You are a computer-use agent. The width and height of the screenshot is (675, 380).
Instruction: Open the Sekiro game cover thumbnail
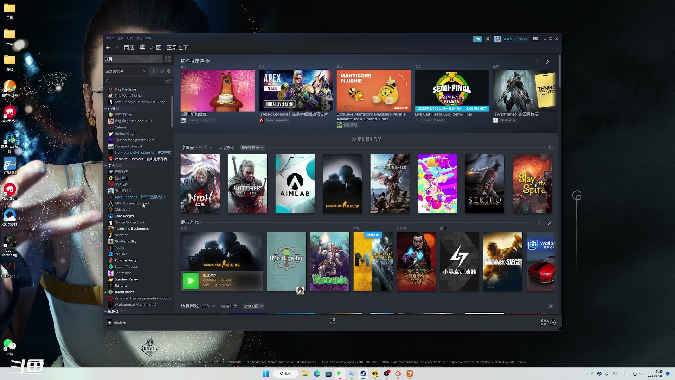[x=484, y=184]
